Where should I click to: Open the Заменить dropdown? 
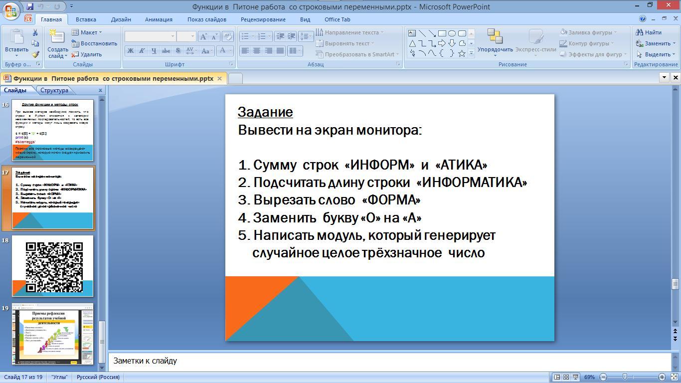click(657, 43)
